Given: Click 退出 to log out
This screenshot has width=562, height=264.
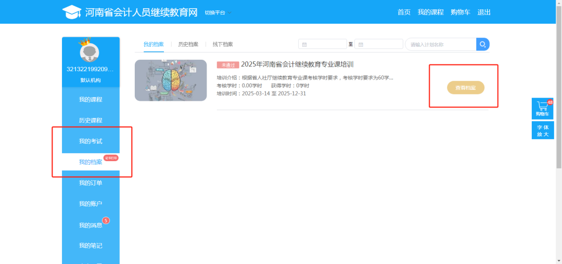Looking at the screenshot, I should click(x=484, y=12).
